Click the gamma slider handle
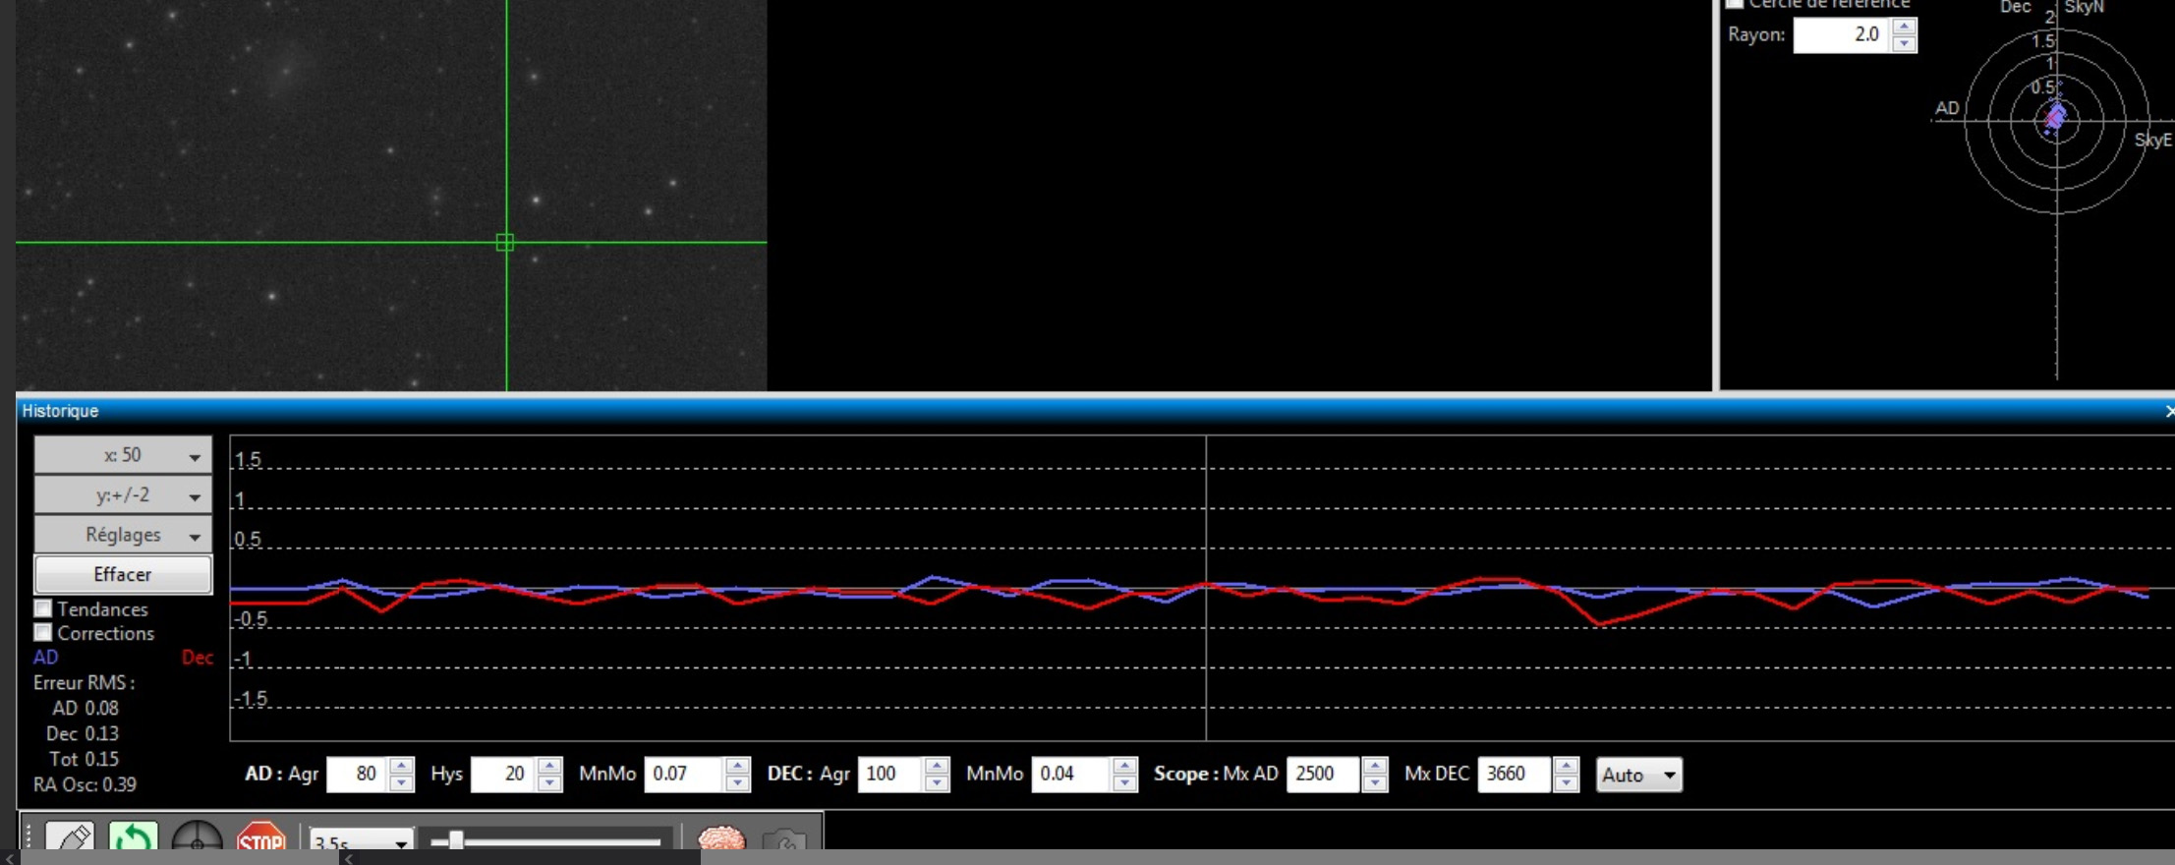2175x865 pixels. 455,841
